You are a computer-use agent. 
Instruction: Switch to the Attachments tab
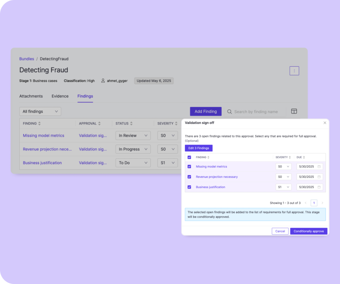[31, 96]
